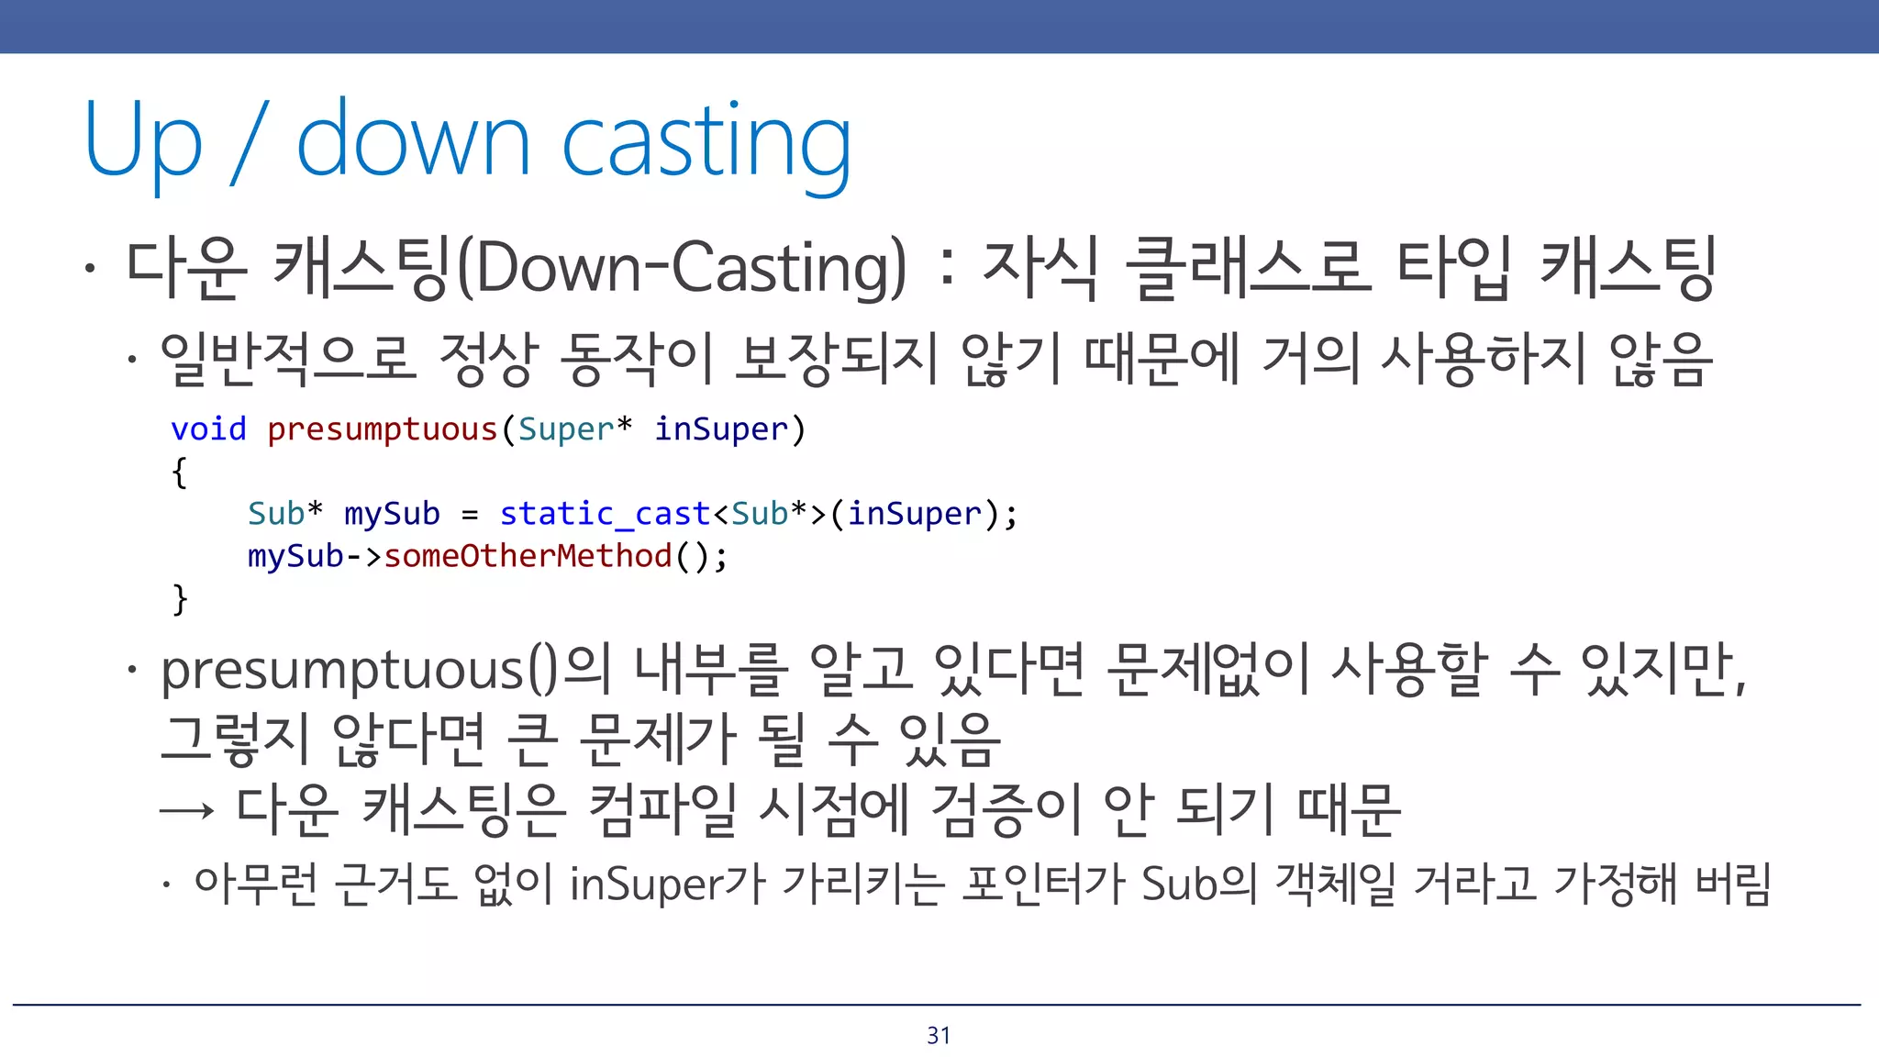Click the text '컴파일 시점에'
Image resolution: width=1879 pixels, height=1057 pixels.
click(748, 811)
